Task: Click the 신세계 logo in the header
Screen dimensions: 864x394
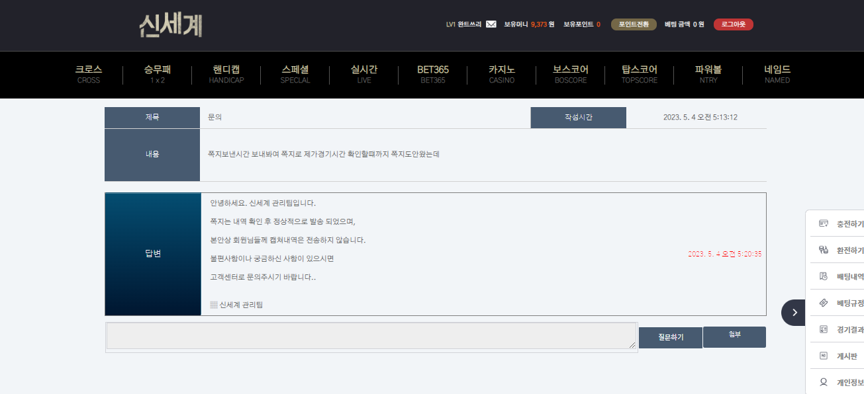Action: click(170, 25)
